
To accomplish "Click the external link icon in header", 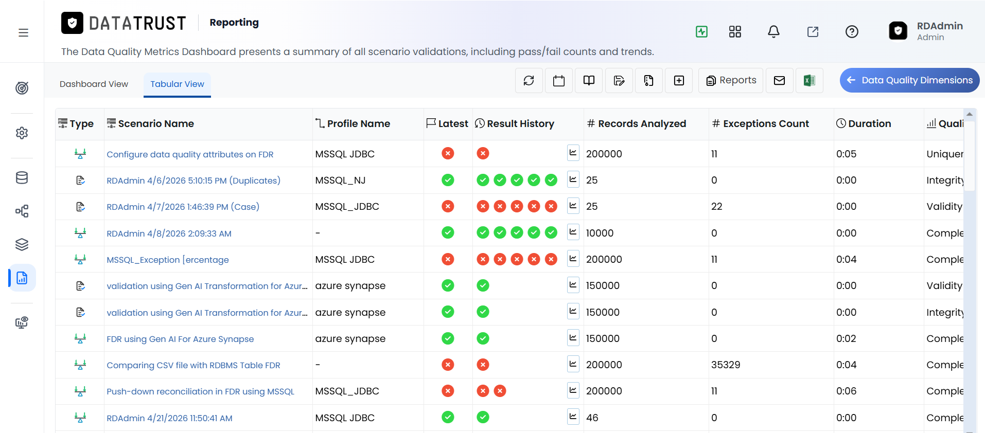I will click(x=813, y=32).
